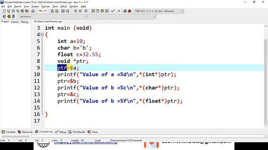Click the 'ptr=&b;' code on line 11

click(x=68, y=81)
